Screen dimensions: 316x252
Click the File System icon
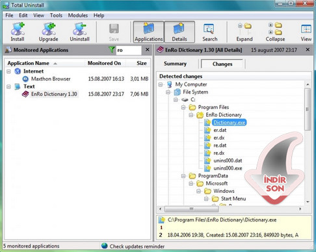click(x=178, y=92)
